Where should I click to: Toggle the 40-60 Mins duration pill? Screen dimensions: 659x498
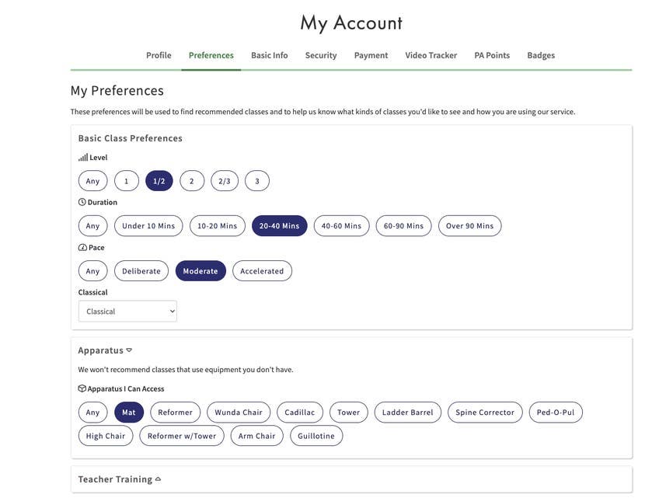(341, 225)
